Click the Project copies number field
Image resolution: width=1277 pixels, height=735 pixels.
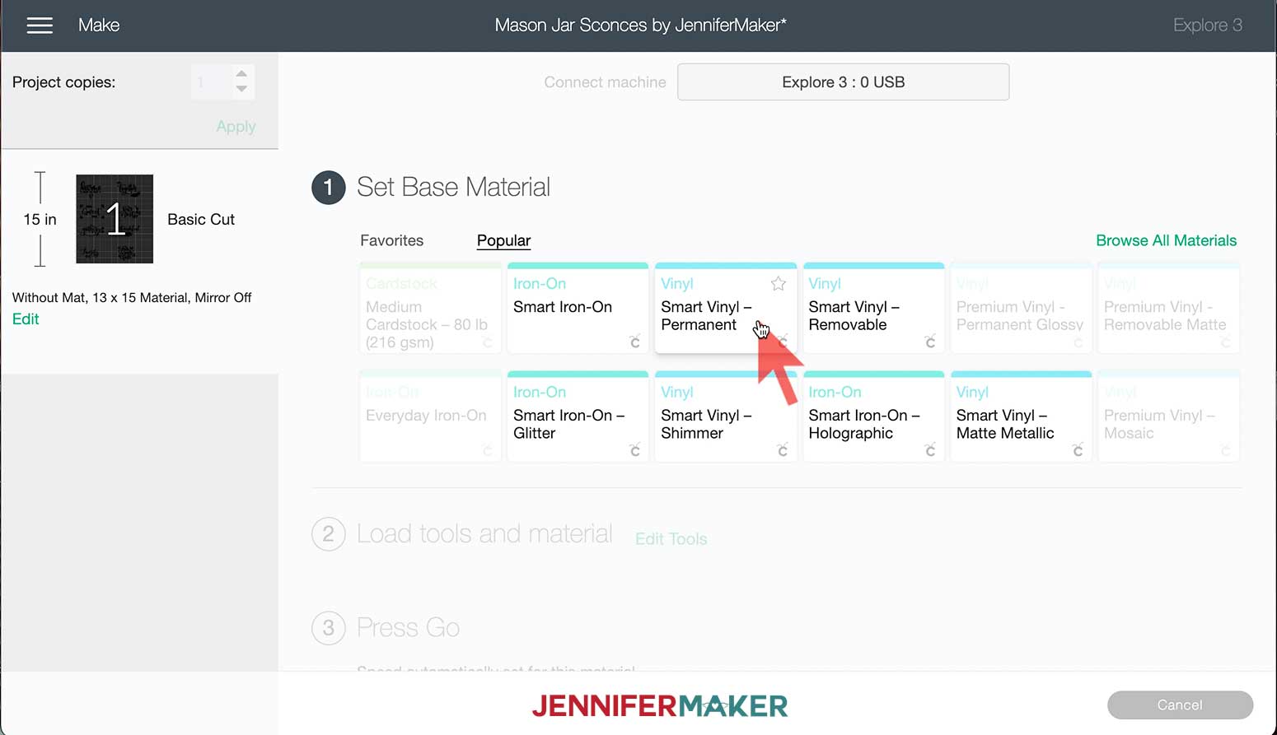(x=211, y=82)
